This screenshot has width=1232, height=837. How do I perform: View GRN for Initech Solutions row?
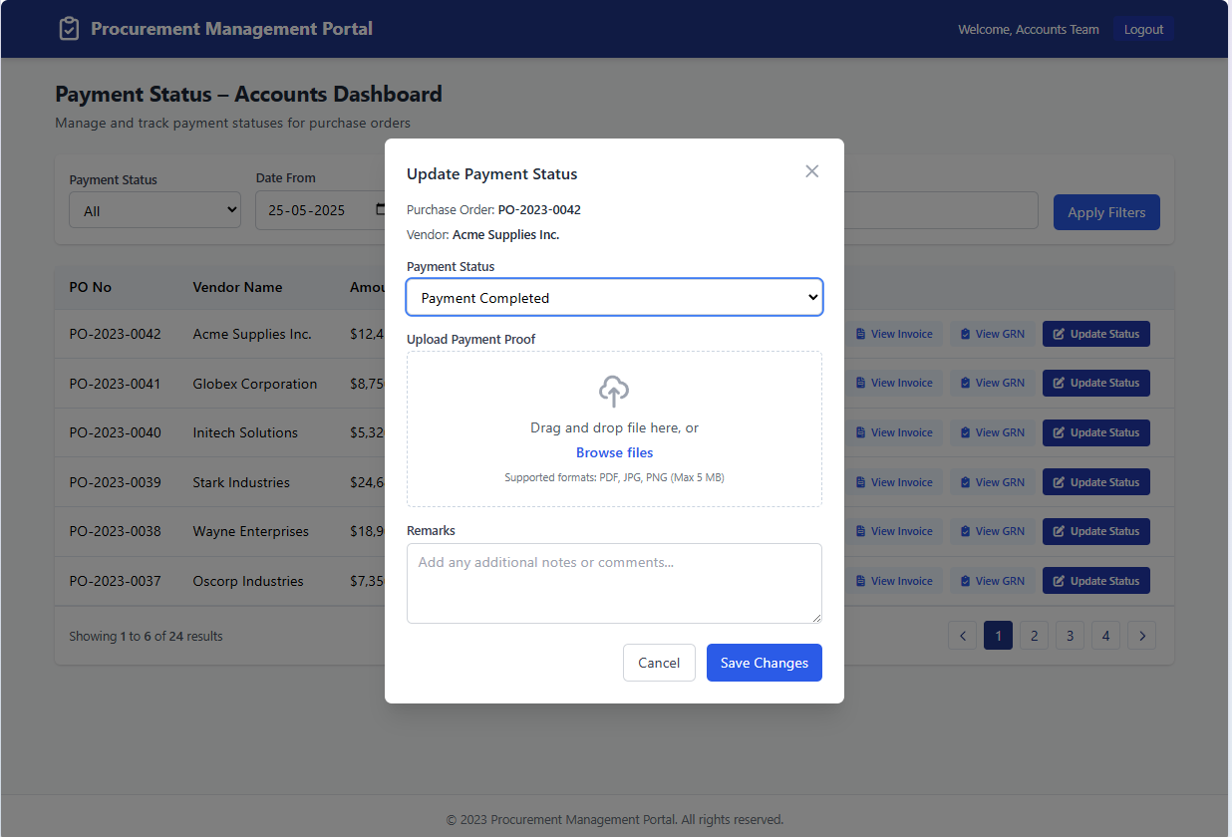[x=992, y=432]
